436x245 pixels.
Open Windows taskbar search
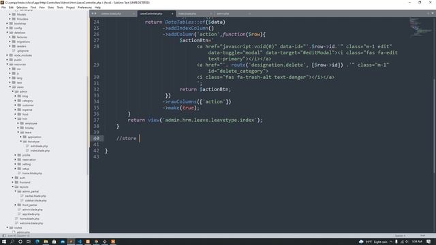12,242
